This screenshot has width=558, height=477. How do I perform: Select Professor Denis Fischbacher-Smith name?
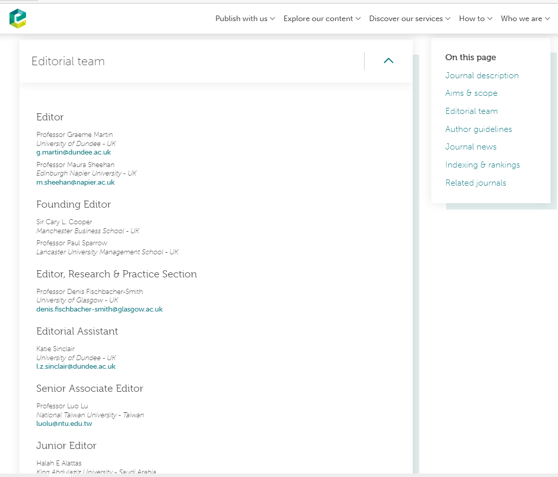point(89,292)
